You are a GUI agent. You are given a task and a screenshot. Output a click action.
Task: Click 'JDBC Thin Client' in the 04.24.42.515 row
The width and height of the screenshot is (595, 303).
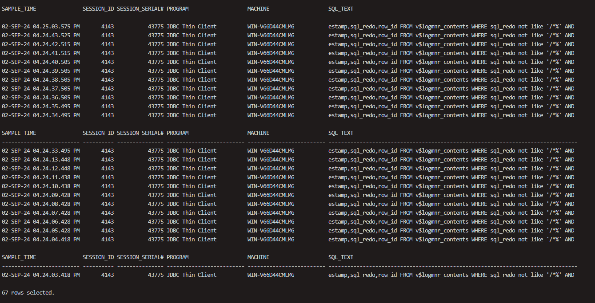point(192,44)
